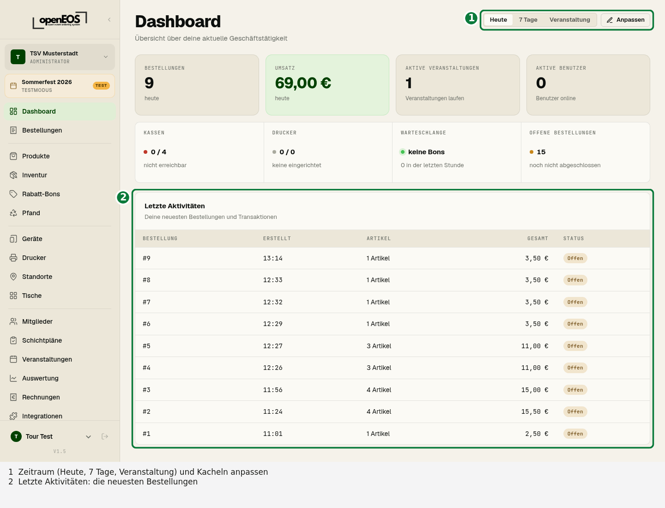This screenshot has width=665, height=508.
Task: Click the Warteschlange keine Bons card
Action: click(x=457, y=152)
